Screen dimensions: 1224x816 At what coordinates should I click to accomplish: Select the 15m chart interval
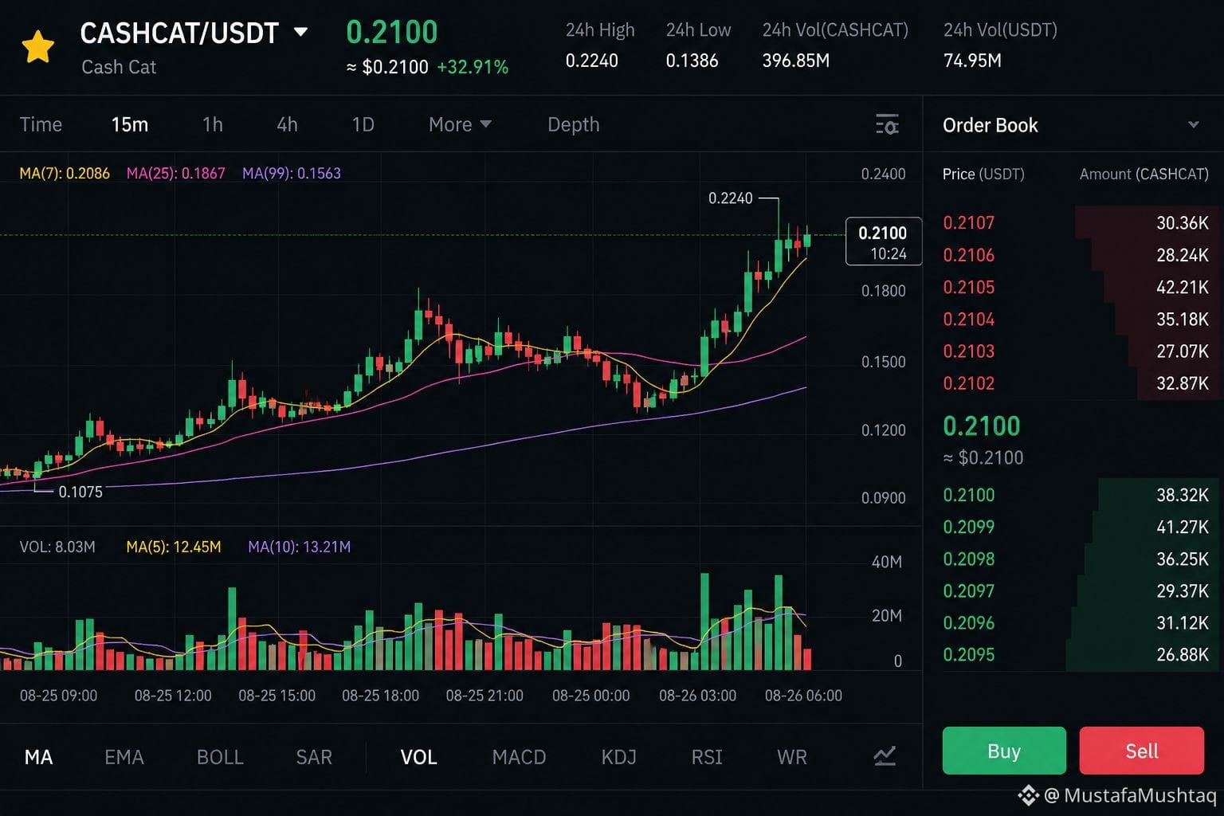pyautogui.click(x=130, y=124)
